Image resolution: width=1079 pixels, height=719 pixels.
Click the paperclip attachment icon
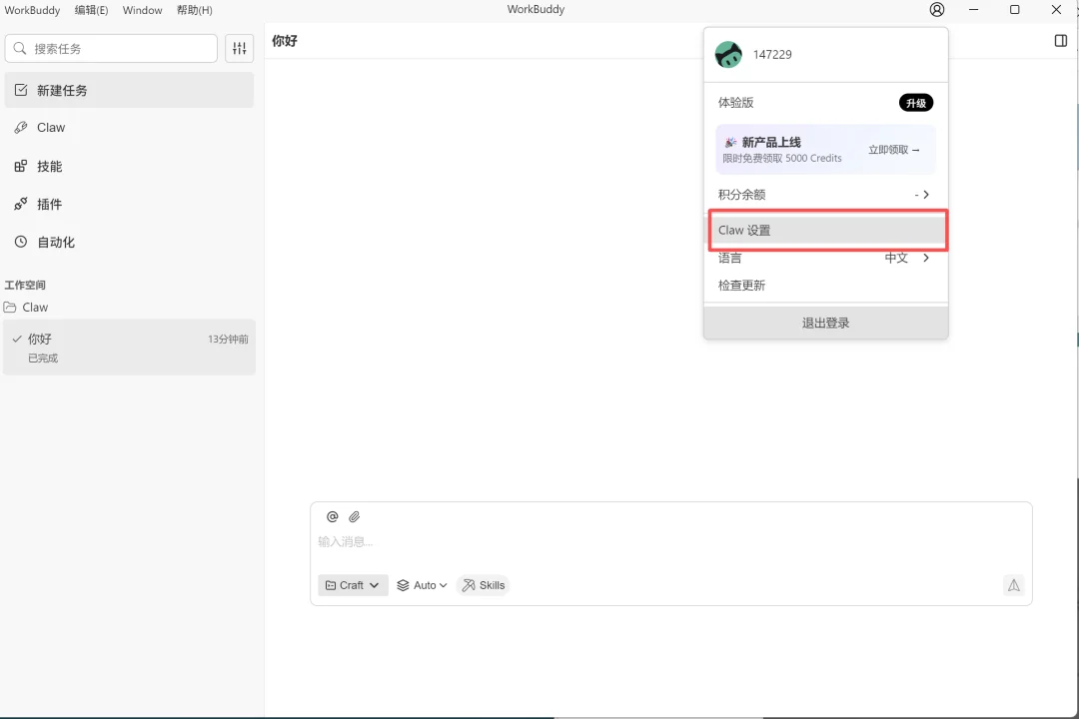pyautogui.click(x=354, y=516)
